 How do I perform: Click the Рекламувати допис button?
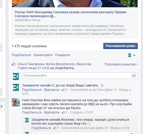(x=120, y=46)
